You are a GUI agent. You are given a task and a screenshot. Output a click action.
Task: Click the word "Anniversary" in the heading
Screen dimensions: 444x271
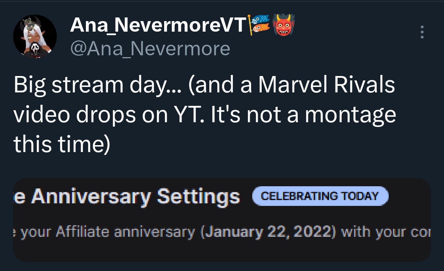coord(92,197)
